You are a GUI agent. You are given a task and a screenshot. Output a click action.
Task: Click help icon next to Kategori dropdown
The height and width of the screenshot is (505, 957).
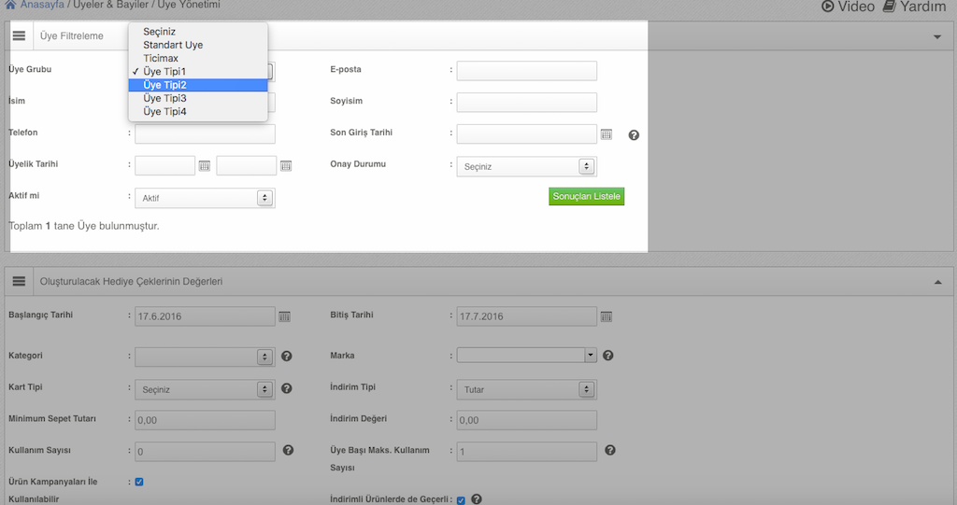(x=287, y=357)
